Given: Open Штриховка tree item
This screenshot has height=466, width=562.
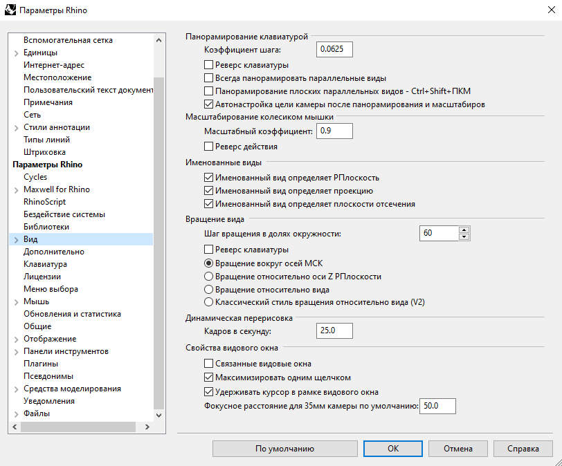Looking at the screenshot, I should 44,152.
